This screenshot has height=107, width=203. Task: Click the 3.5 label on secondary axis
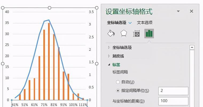(x=91, y=12)
